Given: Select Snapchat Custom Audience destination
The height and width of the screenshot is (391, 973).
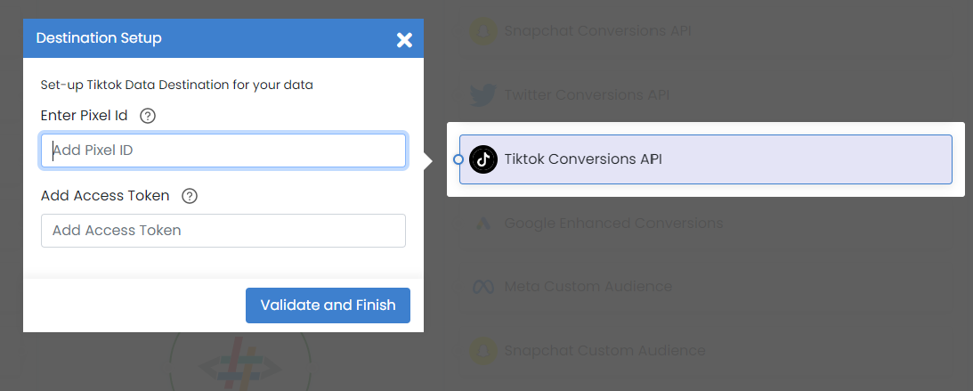Looking at the screenshot, I should click(x=706, y=351).
